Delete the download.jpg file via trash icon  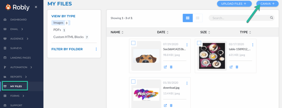[171, 106]
